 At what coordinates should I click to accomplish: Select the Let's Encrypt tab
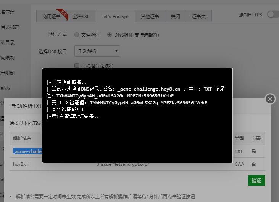point(115,16)
